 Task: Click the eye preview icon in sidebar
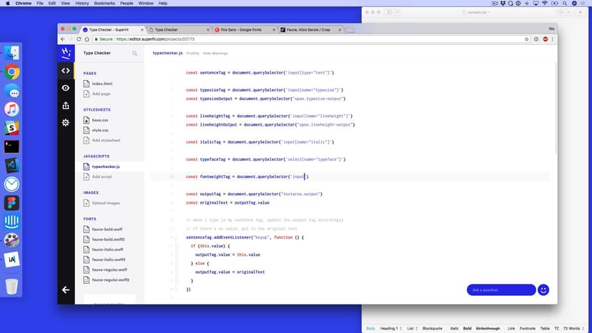pyautogui.click(x=66, y=88)
